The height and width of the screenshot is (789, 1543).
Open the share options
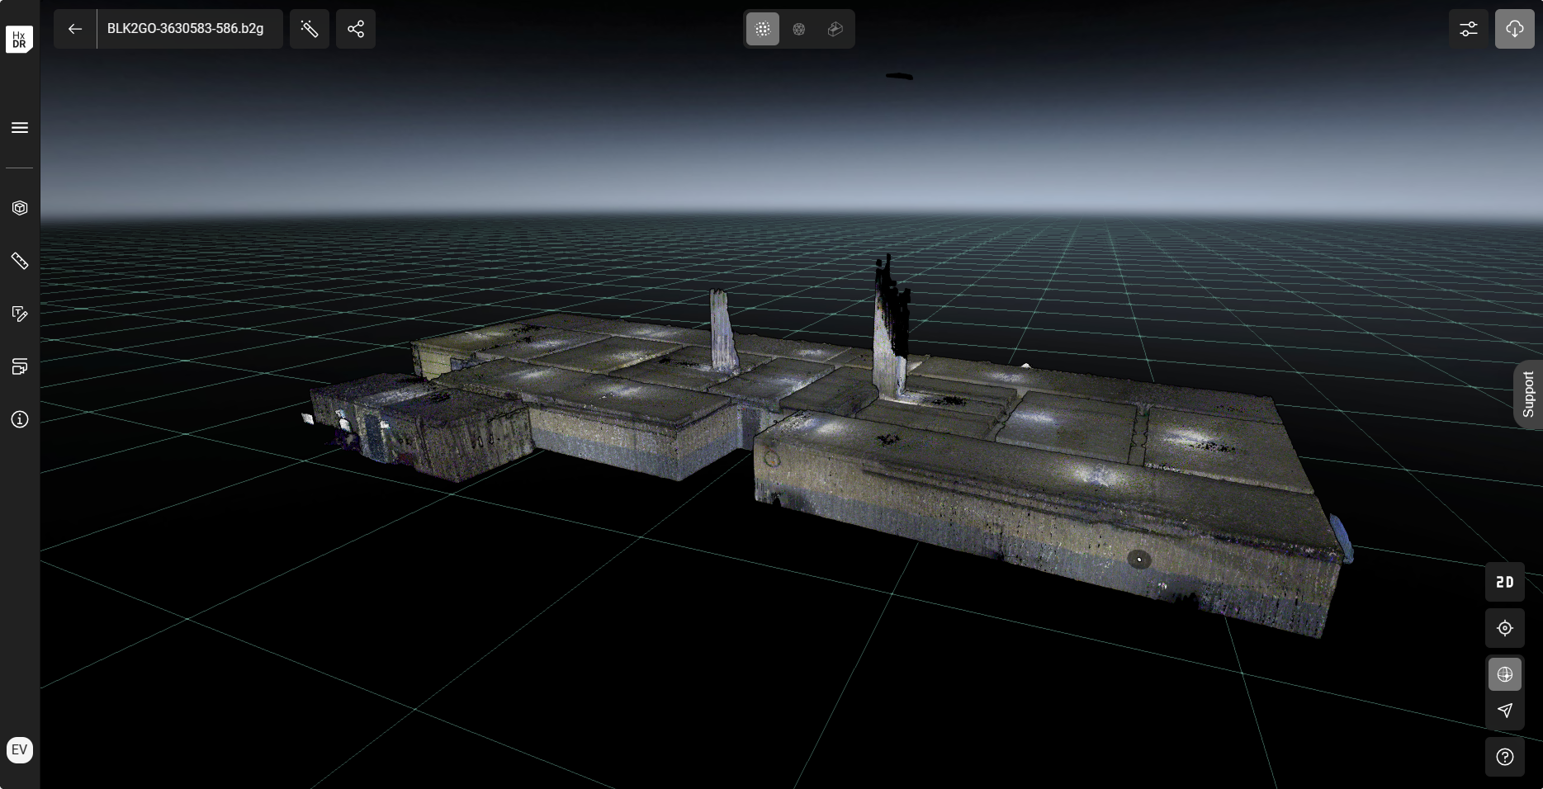click(x=356, y=29)
